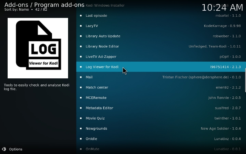The image size is (246, 154).
Task: Click author text enen92 - 2.1.2
Action: coord(228,87)
